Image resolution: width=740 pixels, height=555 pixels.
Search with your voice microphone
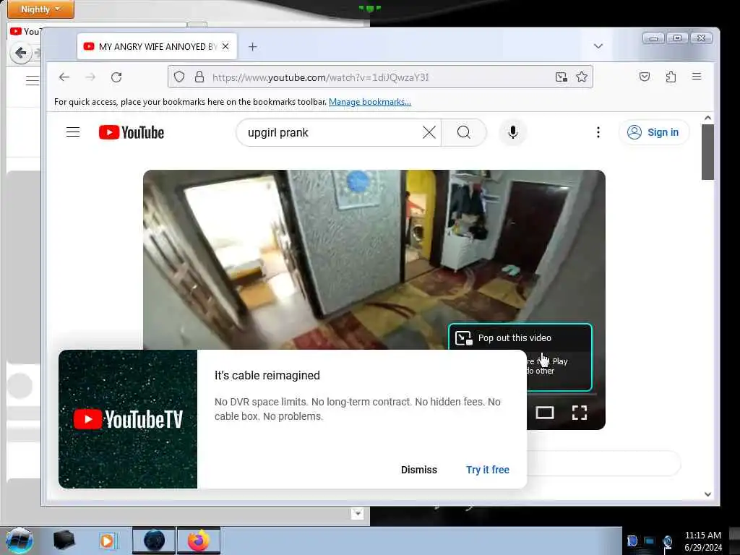(513, 133)
